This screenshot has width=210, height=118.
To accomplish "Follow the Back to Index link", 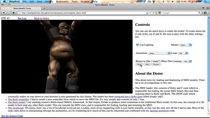I will 41,18.
